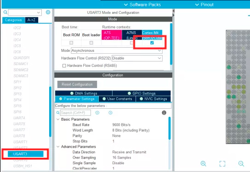This screenshot has width=250, height=172.
Task: Open the peripheral search combo box
Action: click(25, 12)
